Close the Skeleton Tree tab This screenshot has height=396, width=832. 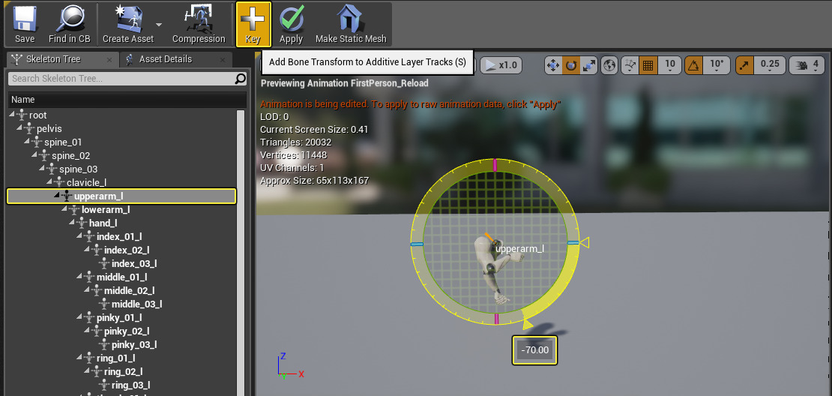click(110, 59)
